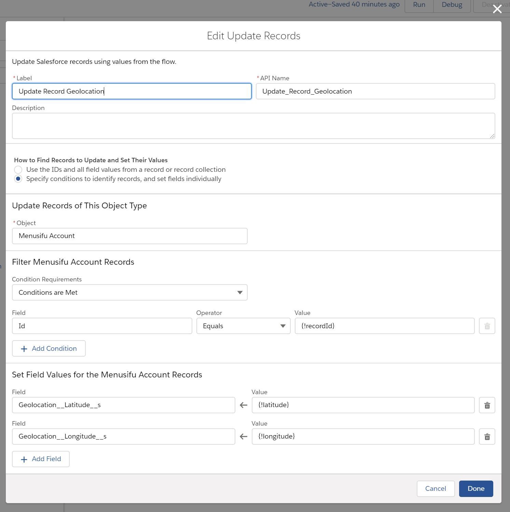This screenshot has height=512, width=510.
Task: Click into the Description text area
Action: 253,126
